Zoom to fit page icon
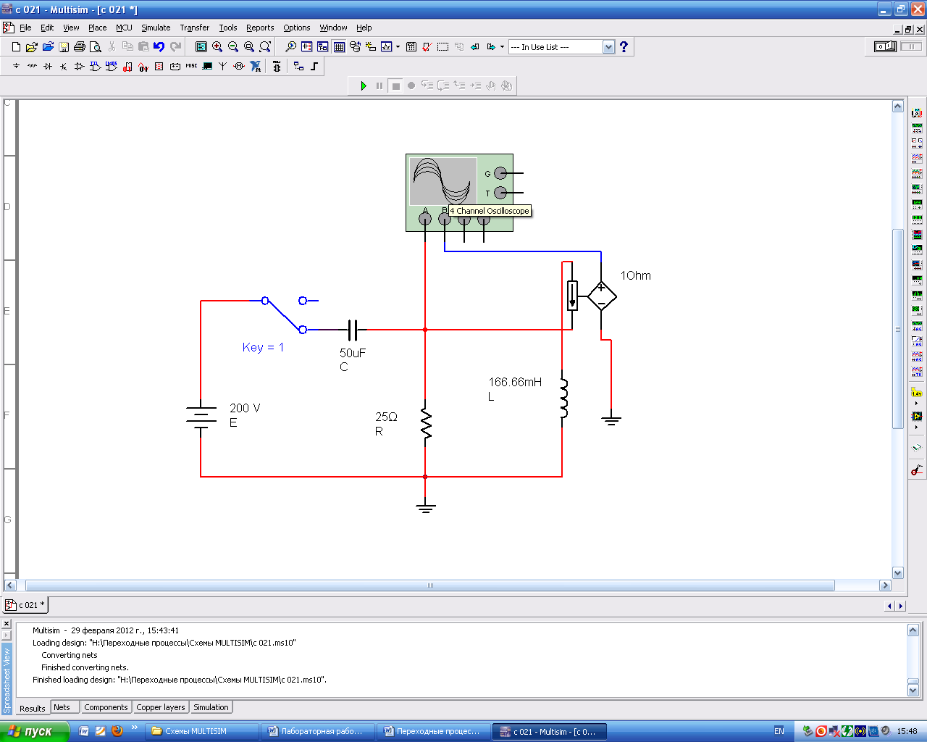This screenshot has width=927, height=742. click(x=265, y=46)
